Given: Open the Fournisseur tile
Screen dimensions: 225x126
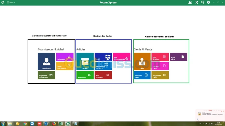Looking at the screenshot, I should [x=47, y=62].
